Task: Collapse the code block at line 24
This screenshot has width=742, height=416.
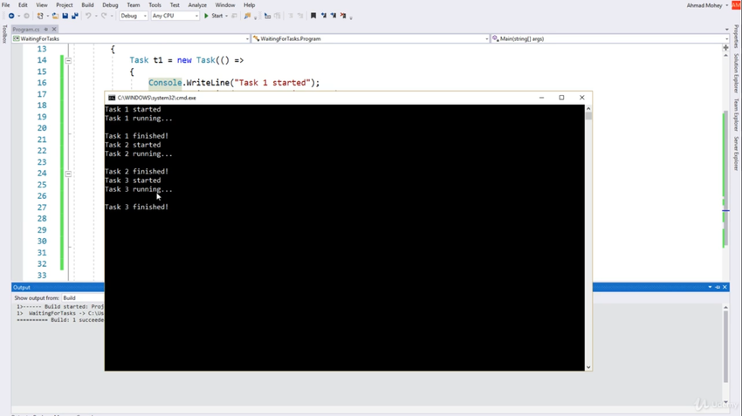Action: click(x=68, y=174)
